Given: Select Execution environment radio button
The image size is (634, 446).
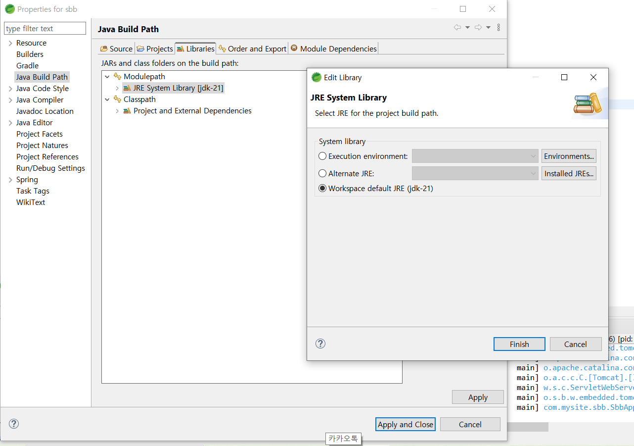Looking at the screenshot, I should 322,156.
